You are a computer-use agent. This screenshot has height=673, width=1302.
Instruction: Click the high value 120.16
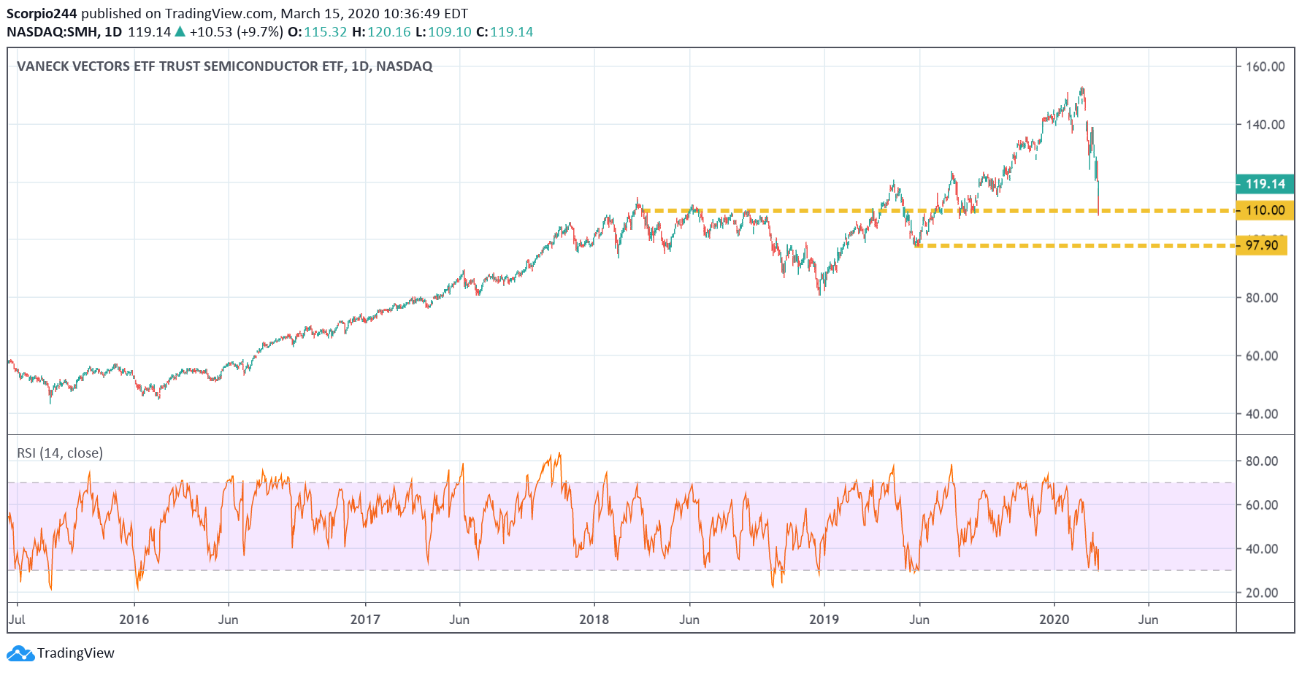click(389, 32)
